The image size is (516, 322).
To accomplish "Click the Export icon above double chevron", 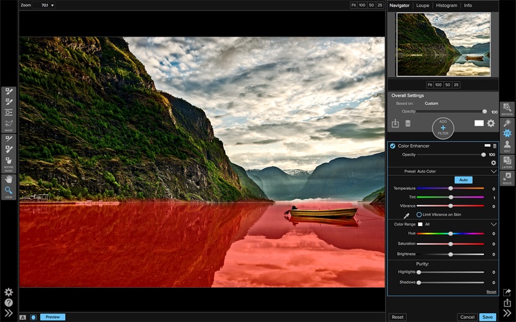I will tap(507, 303).
